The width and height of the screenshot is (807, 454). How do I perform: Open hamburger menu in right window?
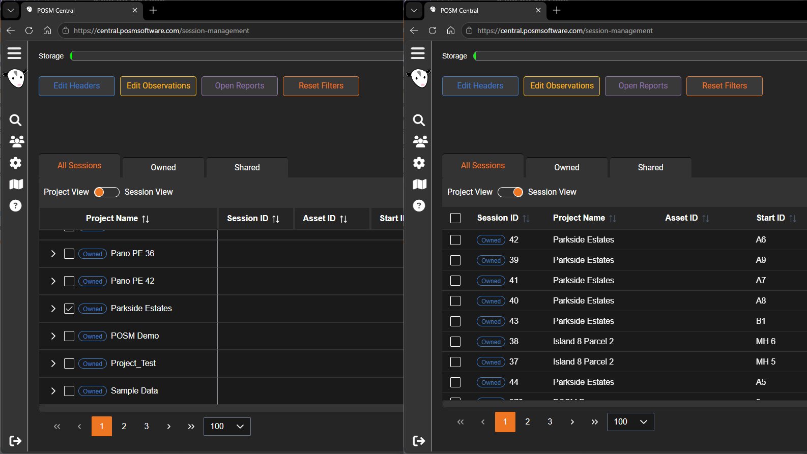point(418,53)
